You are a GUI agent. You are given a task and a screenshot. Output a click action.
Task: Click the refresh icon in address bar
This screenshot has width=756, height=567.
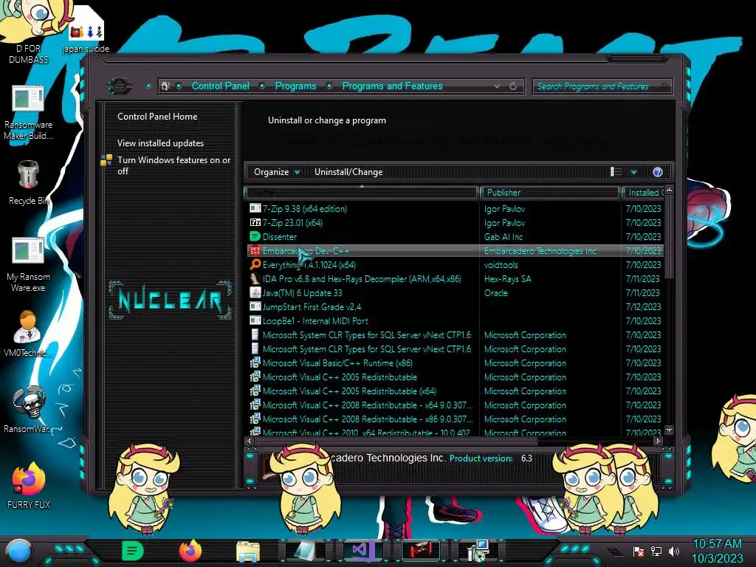513,86
